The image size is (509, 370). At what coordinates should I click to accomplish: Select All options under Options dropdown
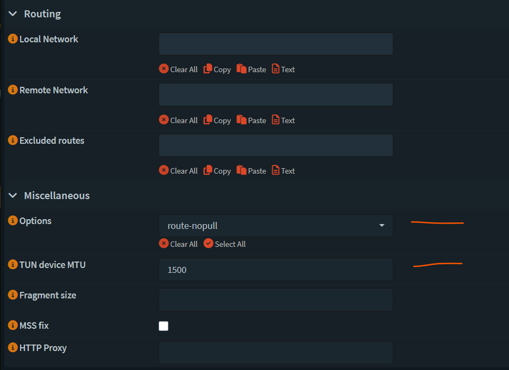224,244
